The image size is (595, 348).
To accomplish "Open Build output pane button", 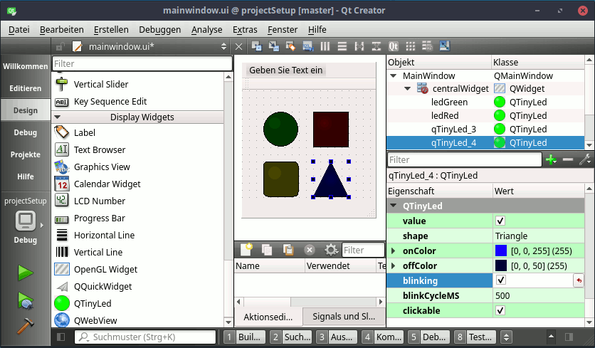I will (x=244, y=337).
